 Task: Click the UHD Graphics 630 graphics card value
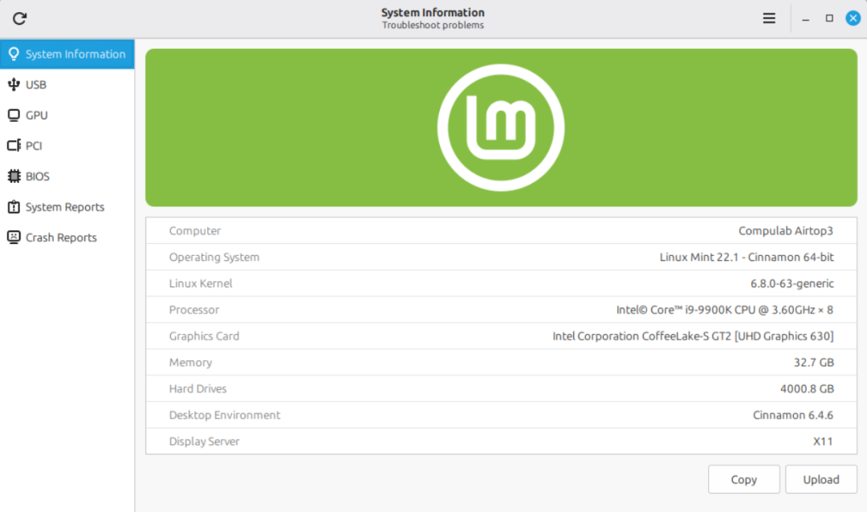(693, 336)
